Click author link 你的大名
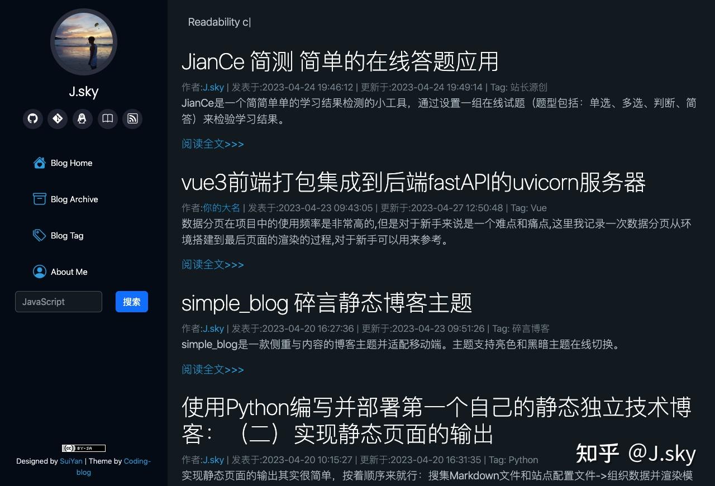The image size is (715, 486). (x=221, y=208)
